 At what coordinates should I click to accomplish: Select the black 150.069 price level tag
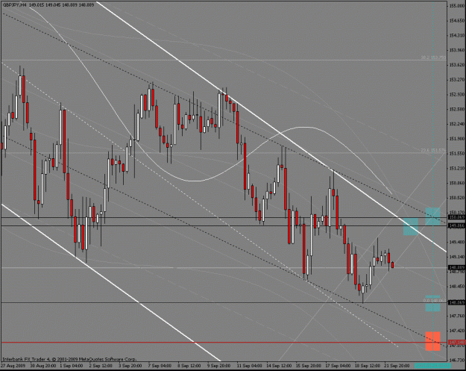tap(457, 217)
